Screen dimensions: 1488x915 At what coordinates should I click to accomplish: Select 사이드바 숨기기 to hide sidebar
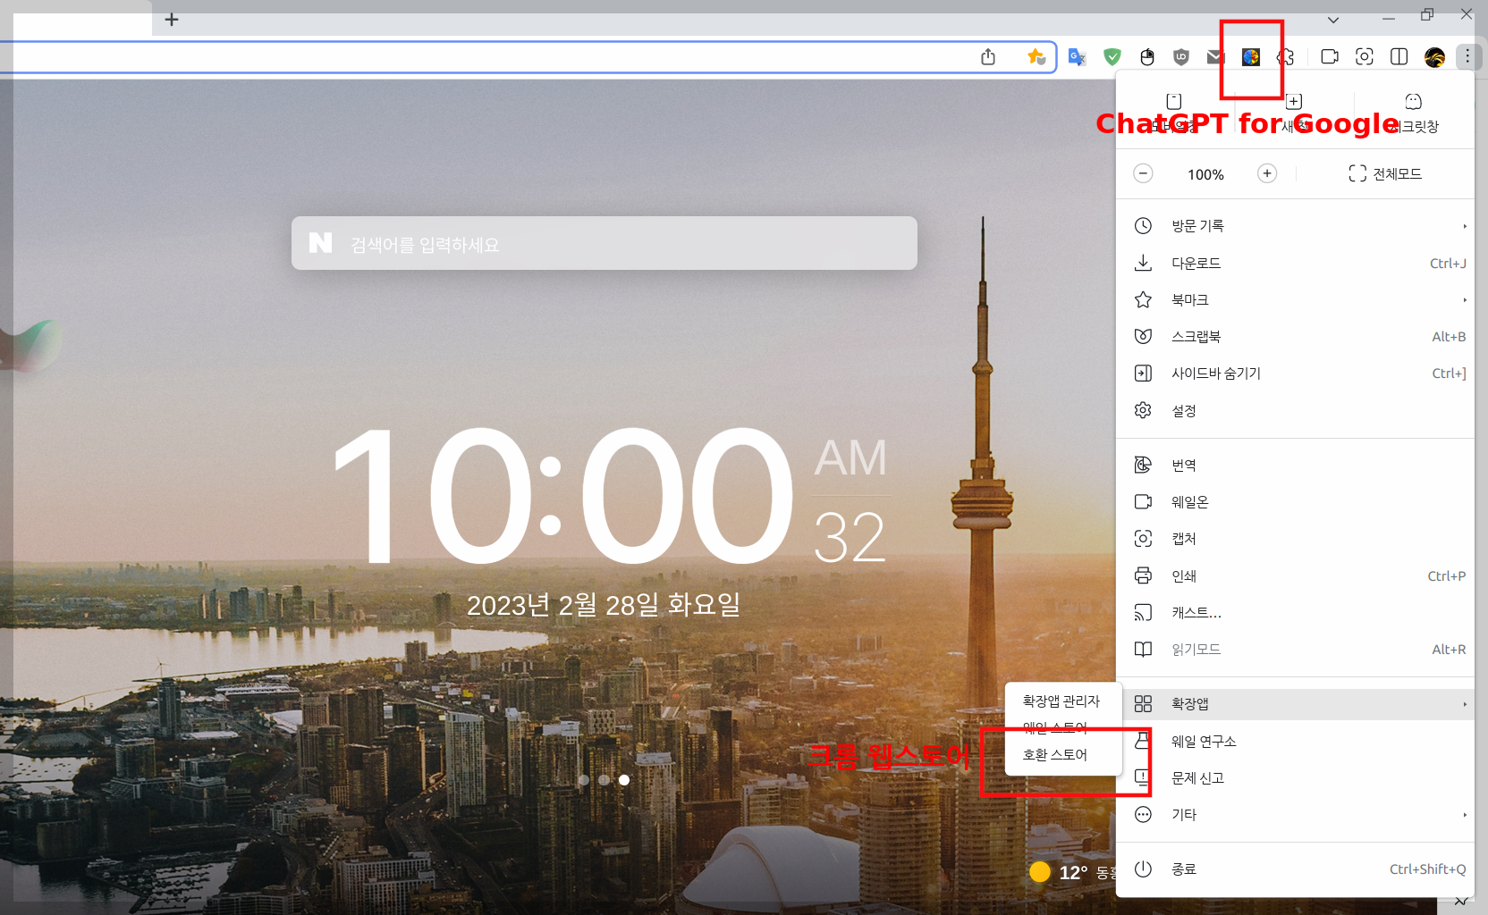point(1295,373)
